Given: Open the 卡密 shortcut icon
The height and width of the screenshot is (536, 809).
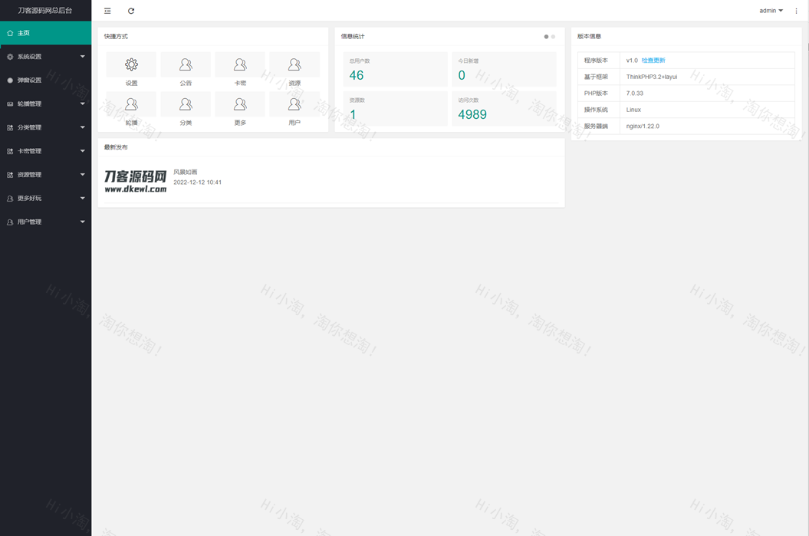Looking at the screenshot, I should (240, 65).
